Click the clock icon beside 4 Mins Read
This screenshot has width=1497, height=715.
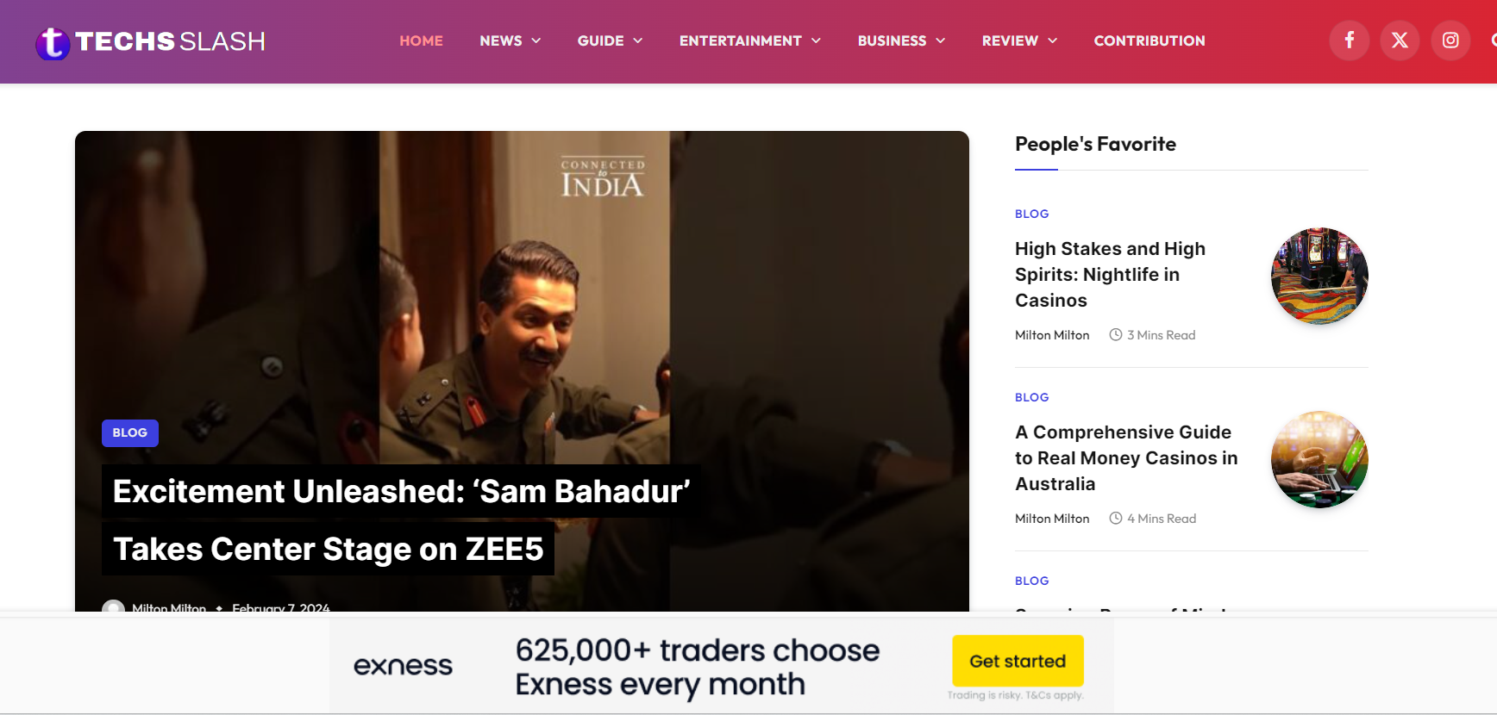[x=1115, y=519]
